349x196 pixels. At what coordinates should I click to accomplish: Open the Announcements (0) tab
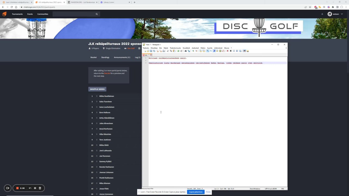(122, 57)
